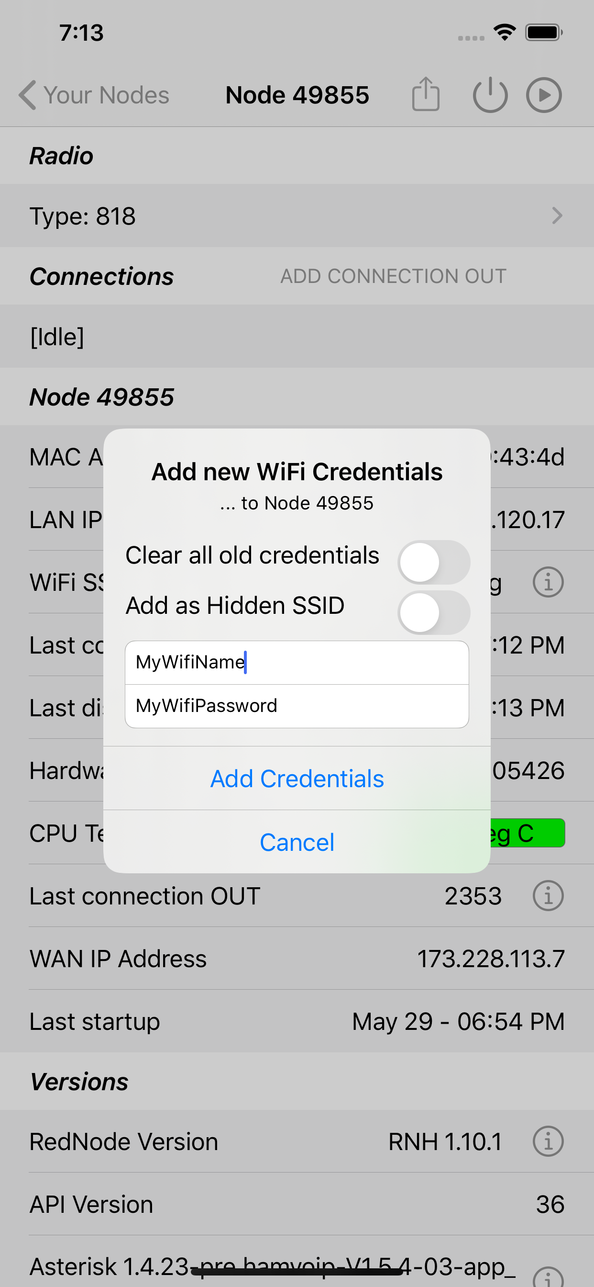Open info for WiFi SSID row
594x1287 pixels.
[548, 582]
